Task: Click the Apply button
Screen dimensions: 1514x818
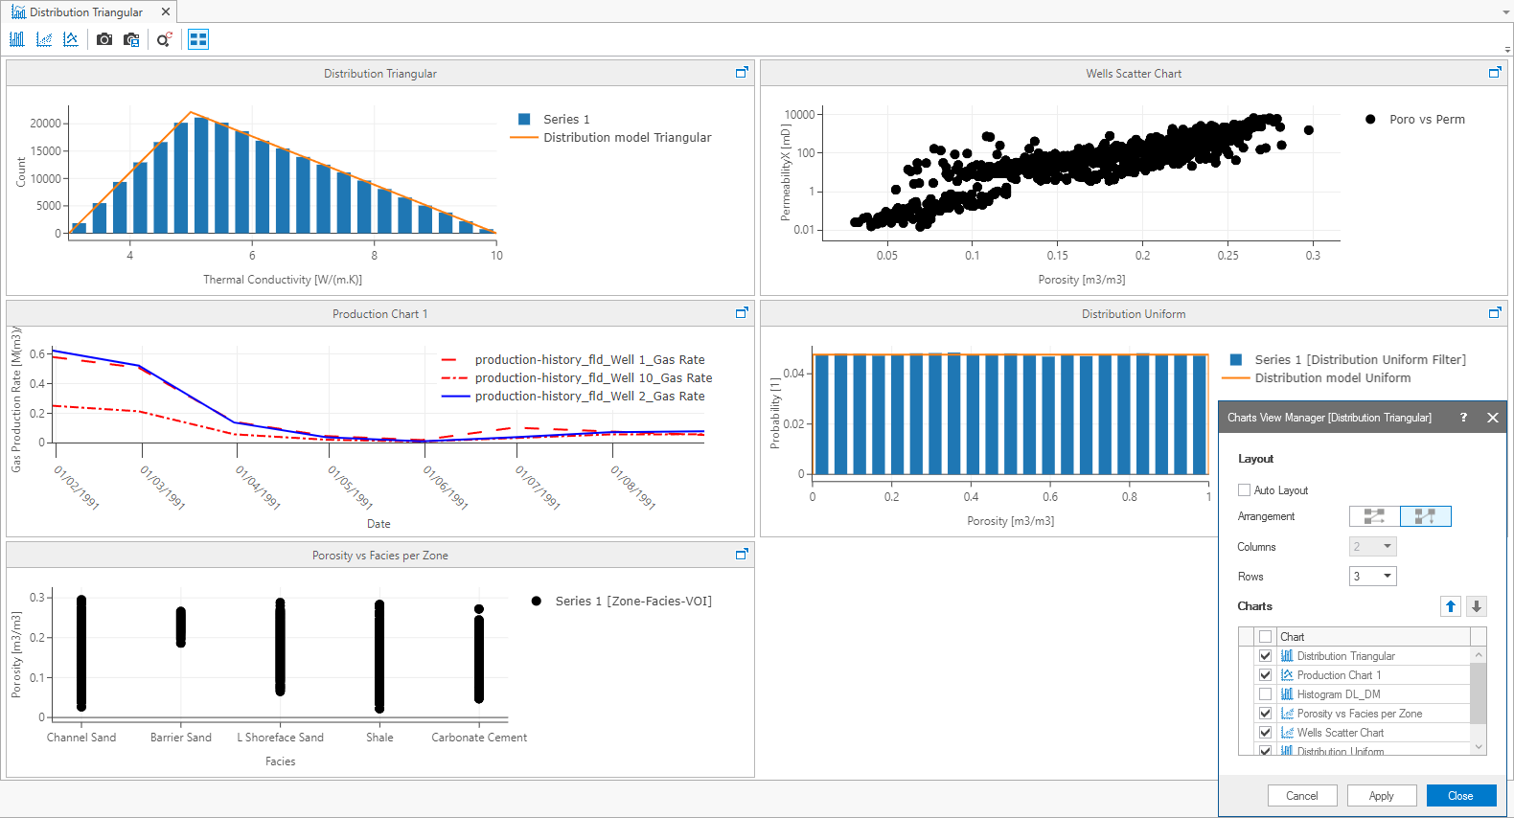Action: 1381,796
